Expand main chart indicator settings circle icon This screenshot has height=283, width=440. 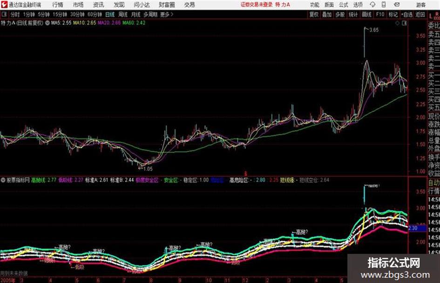[x=47, y=23]
